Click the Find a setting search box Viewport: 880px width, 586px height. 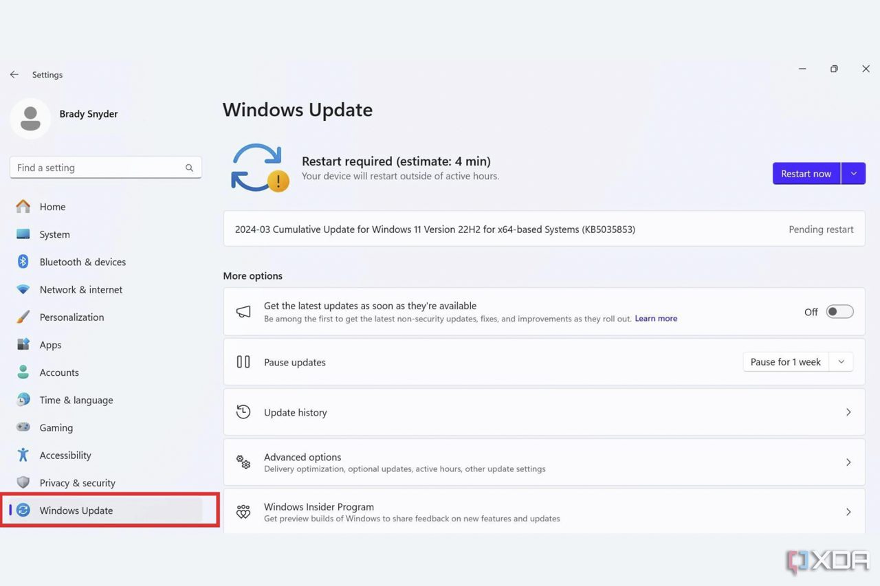[105, 168]
